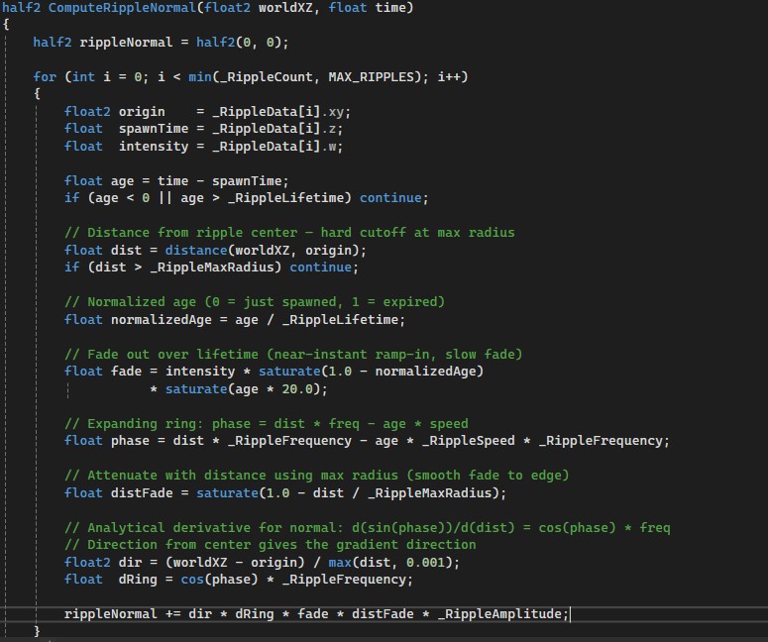This screenshot has width=768, height=642.
Task: Click the 'distance' function call
Action: (x=196, y=251)
